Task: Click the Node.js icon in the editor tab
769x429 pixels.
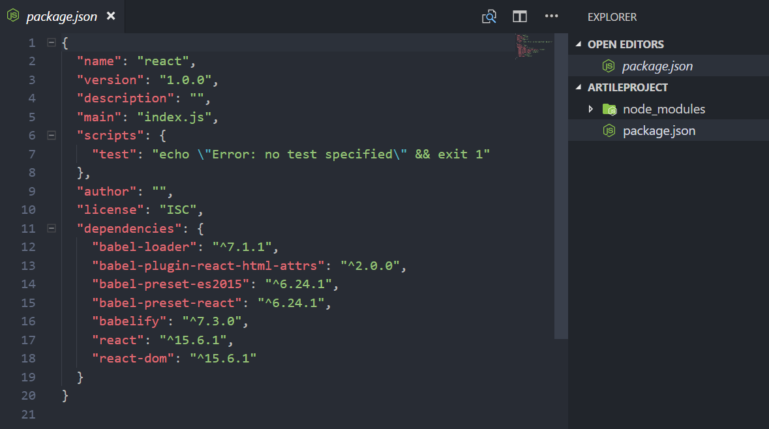Action: click(x=12, y=16)
